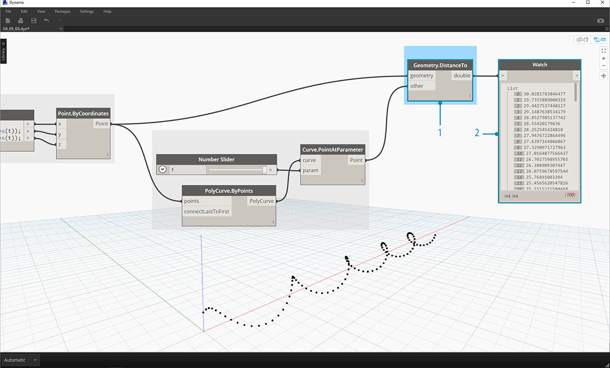Click the Zoom to Fit icon
The width and height of the screenshot is (610, 368).
click(603, 51)
